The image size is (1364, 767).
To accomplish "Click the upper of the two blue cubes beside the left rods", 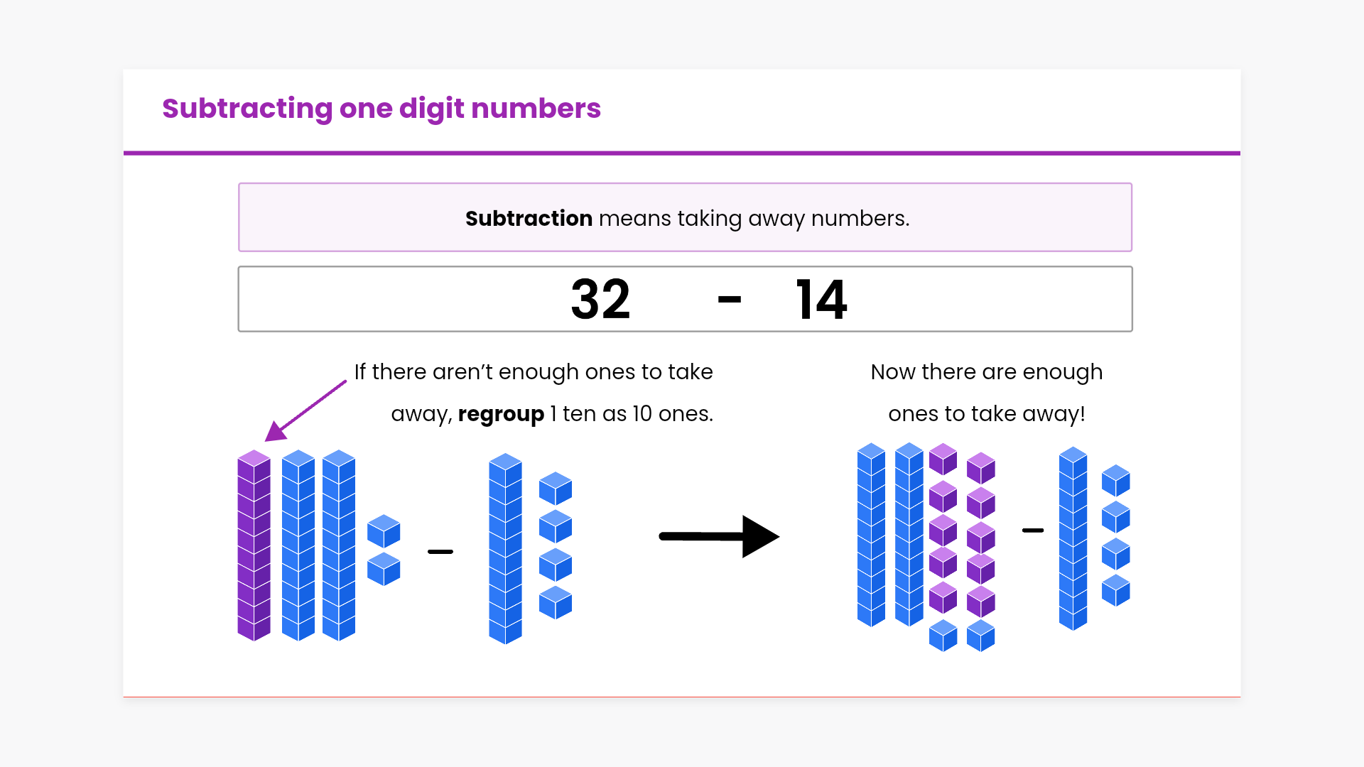I will [384, 531].
